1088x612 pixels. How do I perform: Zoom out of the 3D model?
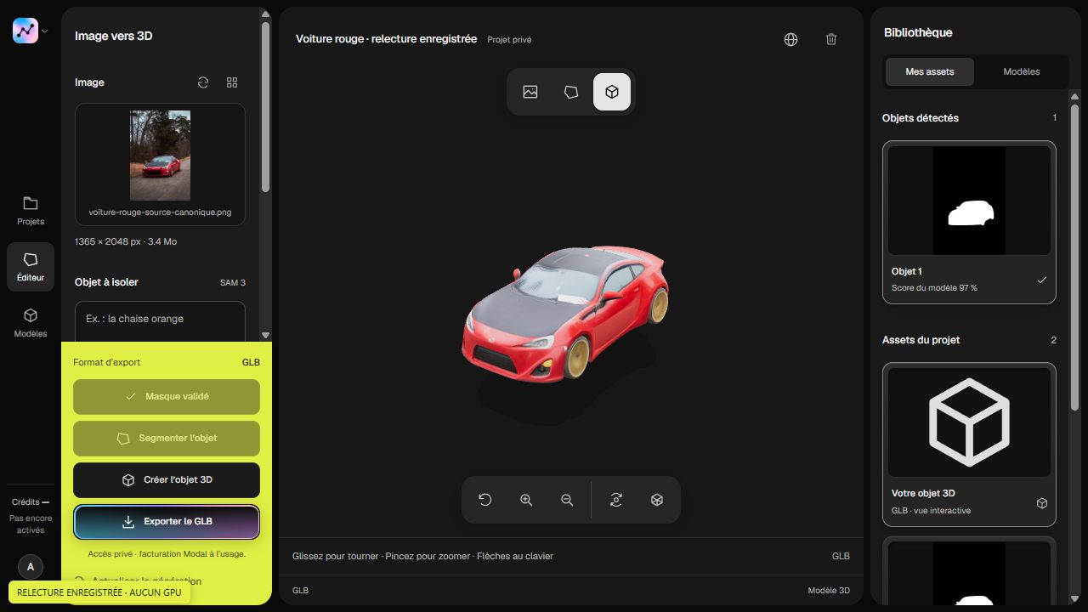(x=567, y=500)
